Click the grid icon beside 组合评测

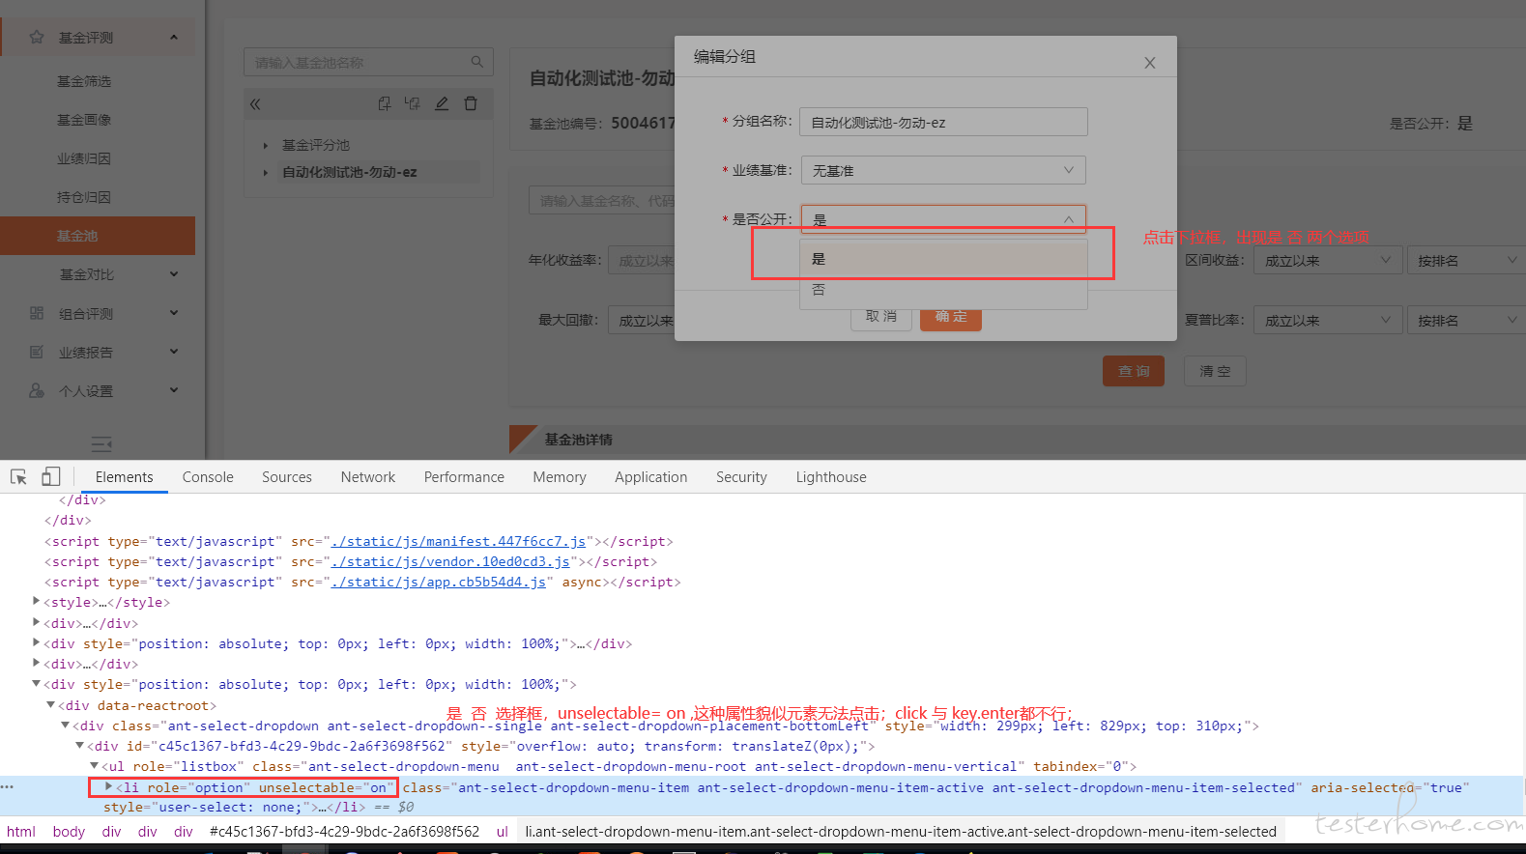coord(37,313)
